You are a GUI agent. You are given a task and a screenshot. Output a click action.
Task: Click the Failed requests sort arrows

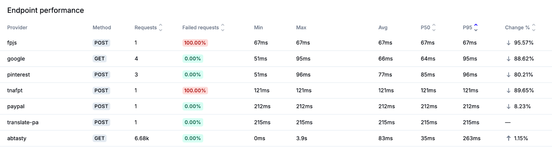[x=223, y=28]
